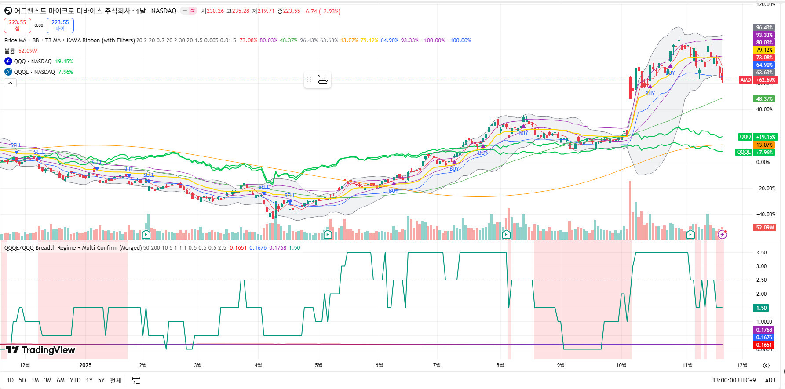785x389 pixels.
Task: Click the 79.12% yellow scale label
Action: click(764, 50)
